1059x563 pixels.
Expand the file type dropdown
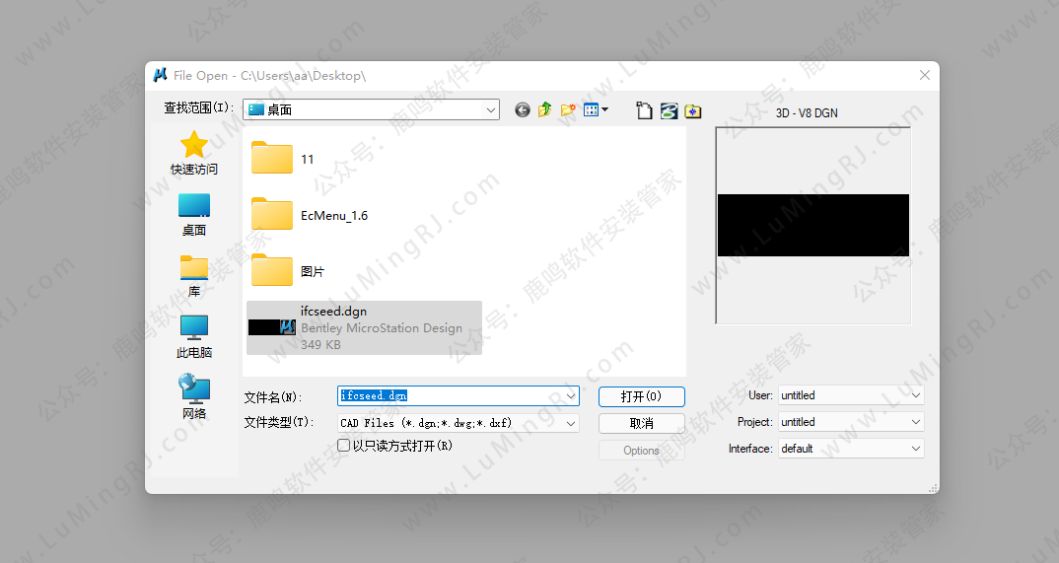[570, 423]
